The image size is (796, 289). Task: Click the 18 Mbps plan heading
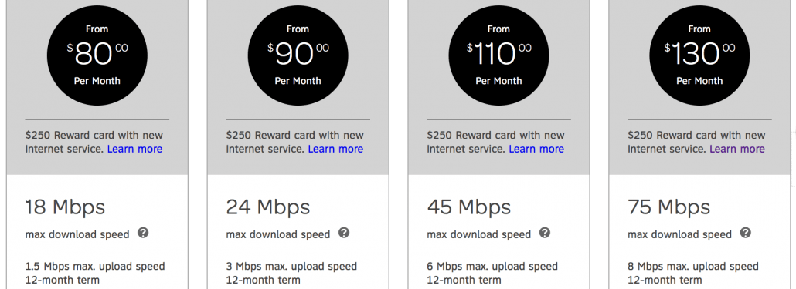click(x=65, y=207)
